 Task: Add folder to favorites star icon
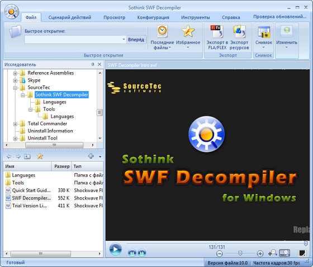[40, 156]
